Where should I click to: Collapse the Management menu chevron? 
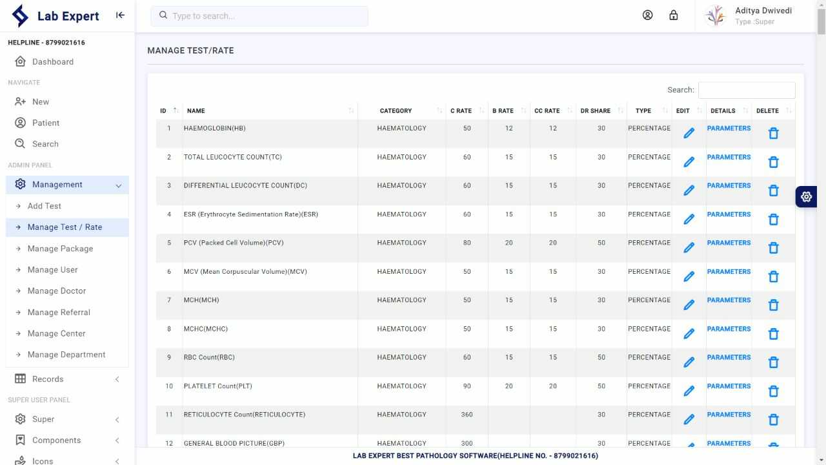119,185
